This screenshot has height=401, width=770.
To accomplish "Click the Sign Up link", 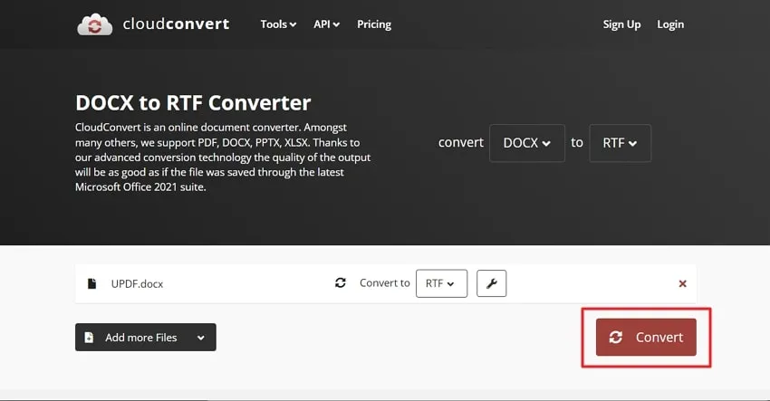I will pos(621,24).
